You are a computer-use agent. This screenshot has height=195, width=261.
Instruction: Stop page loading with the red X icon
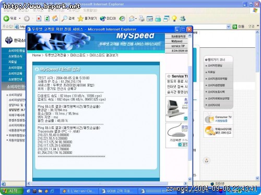pos(39,18)
